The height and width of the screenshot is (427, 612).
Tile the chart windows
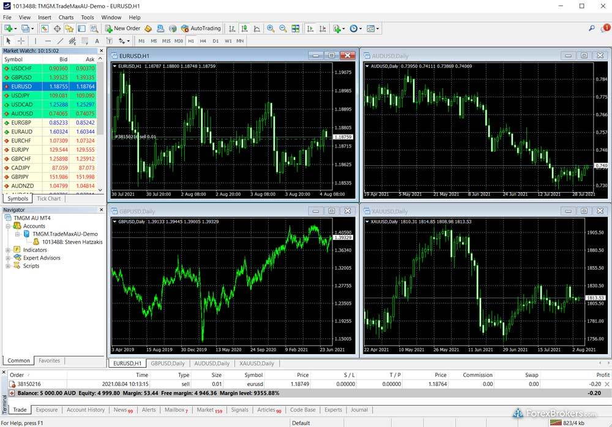click(295, 28)
